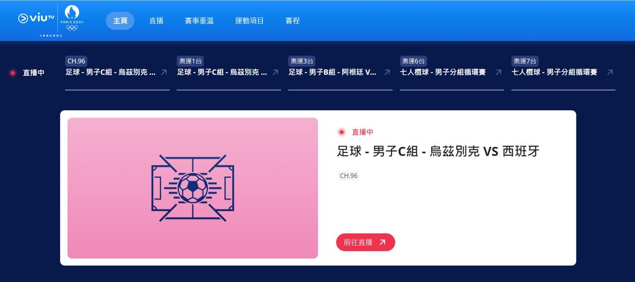Click the pink football pitch thumbnail
The height and width of the screenshot is (282, 635).
[192, 188]
